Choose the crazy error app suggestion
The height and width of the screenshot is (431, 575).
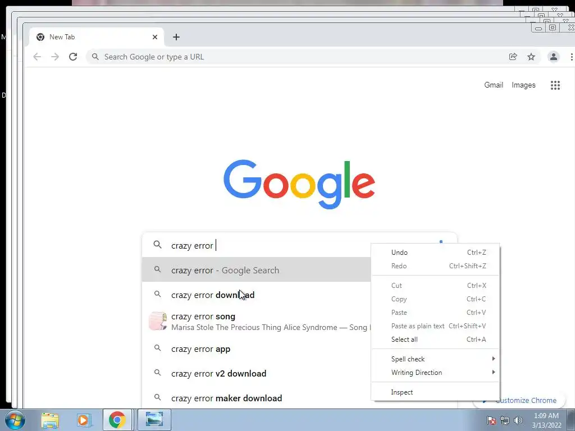point(256,349)
